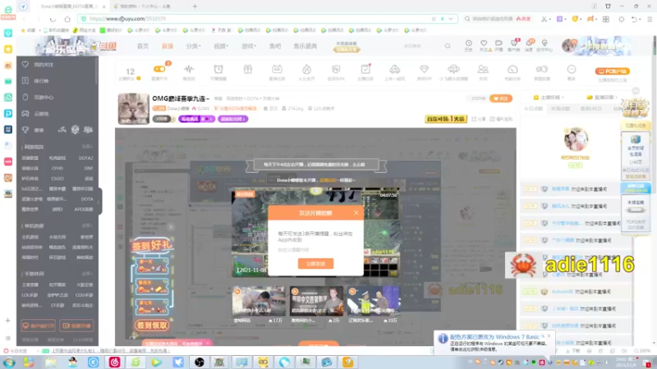
Task: Expand the 分类 nav dropdown
Action: 193,46
